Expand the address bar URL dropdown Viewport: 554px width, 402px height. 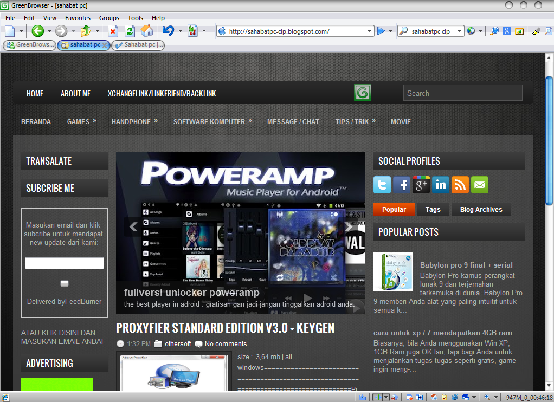(x=369, y=31)
